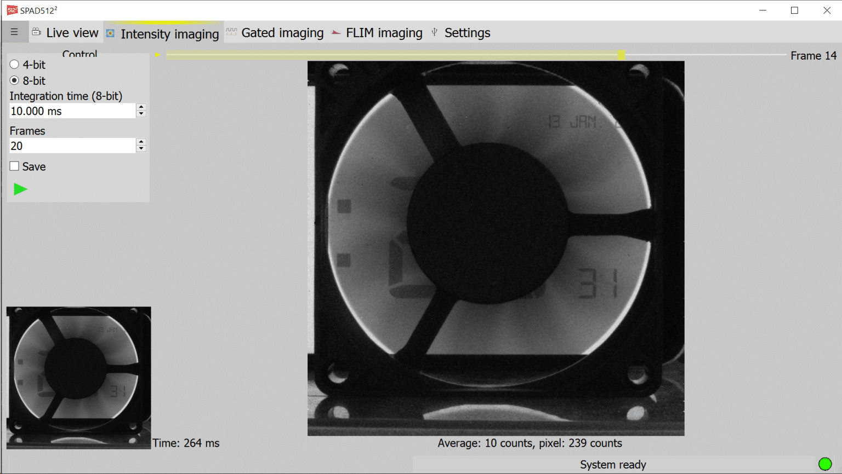The width and height of the screenshot is (842, 474).
Task: Click the FLIM imaging decay curve icon
Action: [336, 32]
